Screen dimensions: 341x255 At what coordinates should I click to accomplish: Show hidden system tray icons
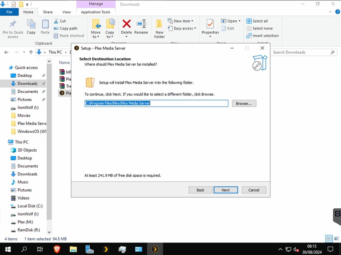click(x=280, y=249)
